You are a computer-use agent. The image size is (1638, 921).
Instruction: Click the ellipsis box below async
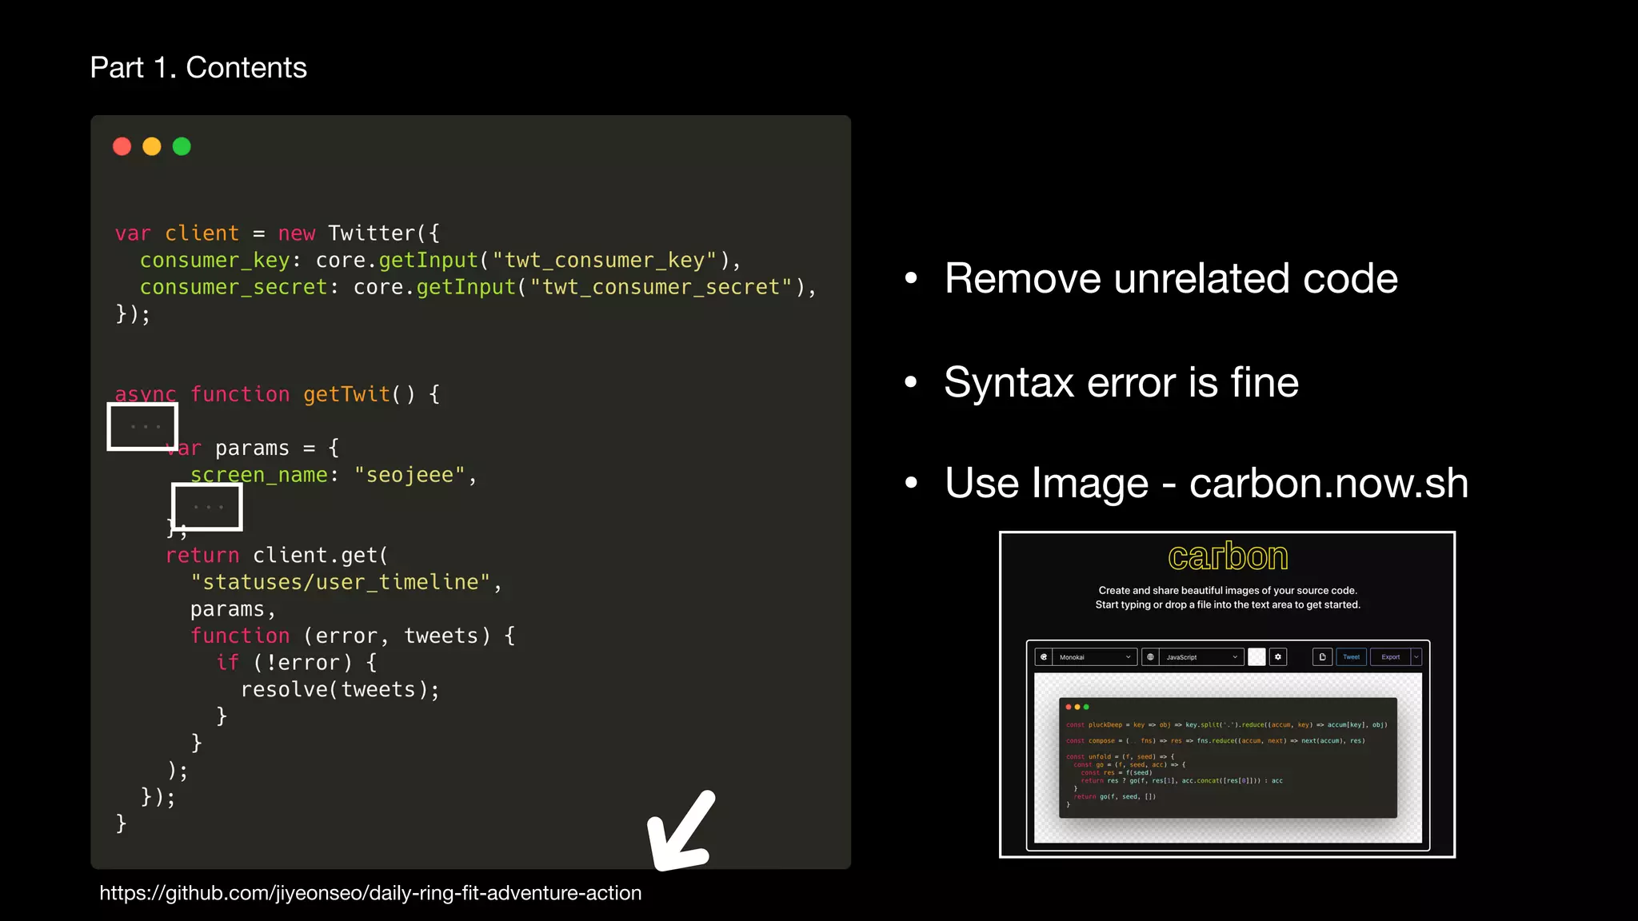click(x=142, y=427)
